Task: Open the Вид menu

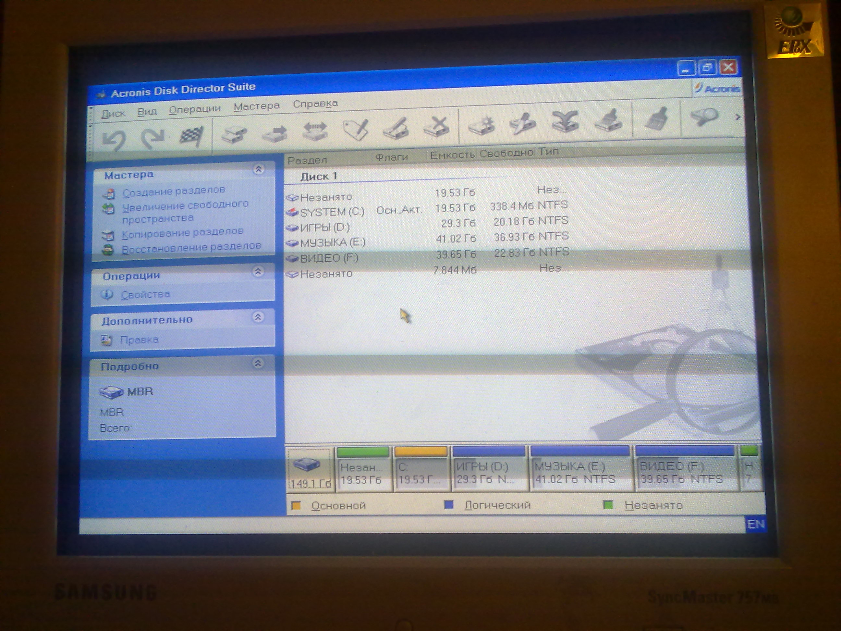Action: (147, 111)
